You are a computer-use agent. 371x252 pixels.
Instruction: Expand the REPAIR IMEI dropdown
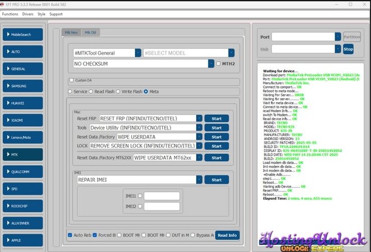click(x=198, y=180)
